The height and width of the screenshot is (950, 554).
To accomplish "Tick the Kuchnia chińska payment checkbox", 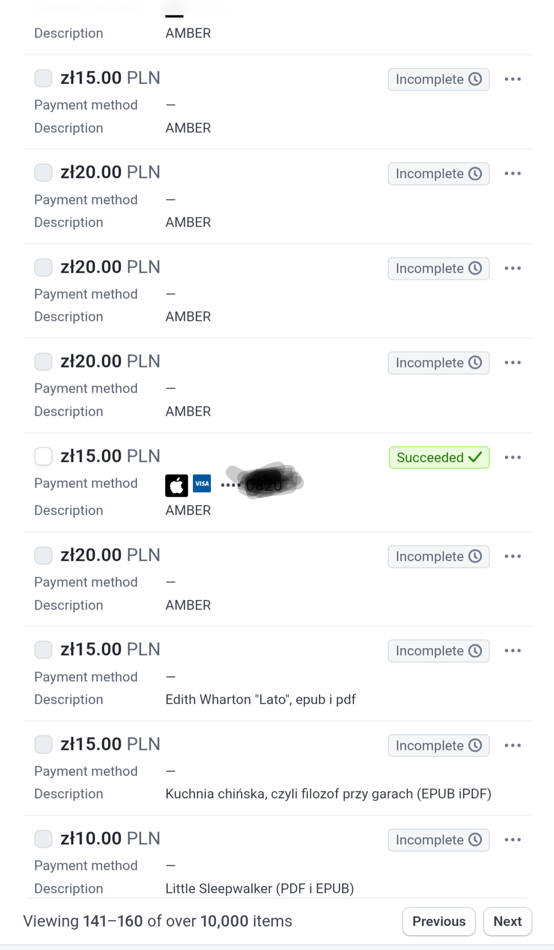I will (x=44, y=744).
